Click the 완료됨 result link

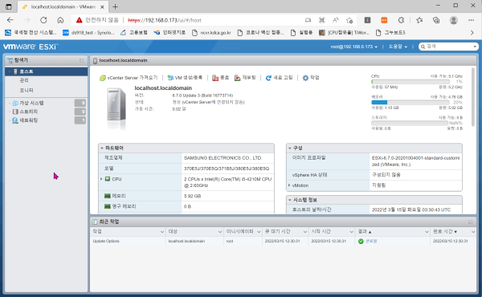371,241
